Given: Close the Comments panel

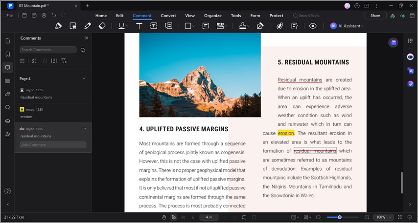Looking at the screenshot, I should tap(86, 38).
